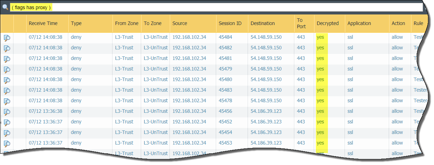Image resolution: width=434 pixels, height=165 pixels.
Task: Click port 443 in session 45454 row
Action: 301,132
